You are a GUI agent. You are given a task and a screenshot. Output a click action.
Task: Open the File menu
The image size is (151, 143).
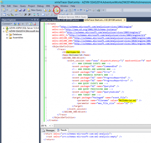tap(3, 6)
